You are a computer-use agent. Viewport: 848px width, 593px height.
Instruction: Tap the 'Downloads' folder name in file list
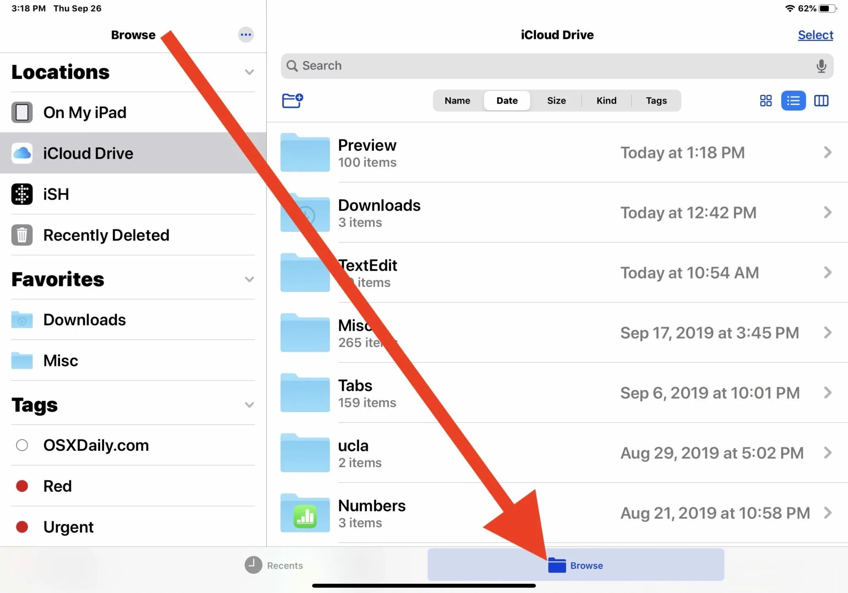[x=379, y=205]
